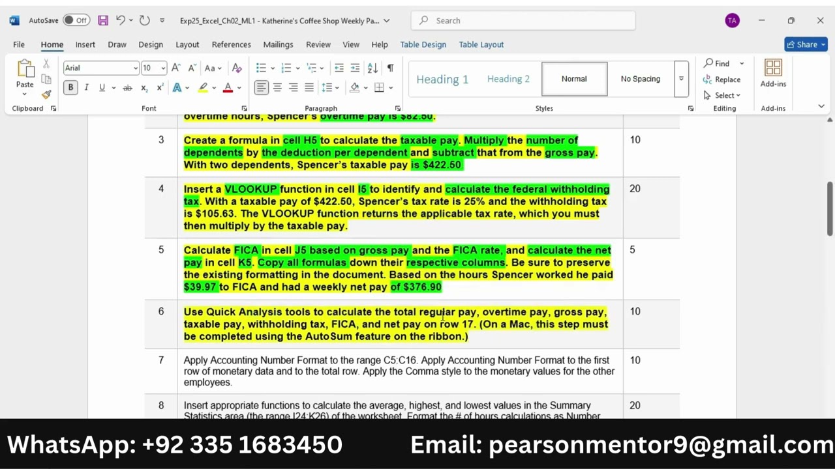Click the Shading paint bucket

[355, 87]
